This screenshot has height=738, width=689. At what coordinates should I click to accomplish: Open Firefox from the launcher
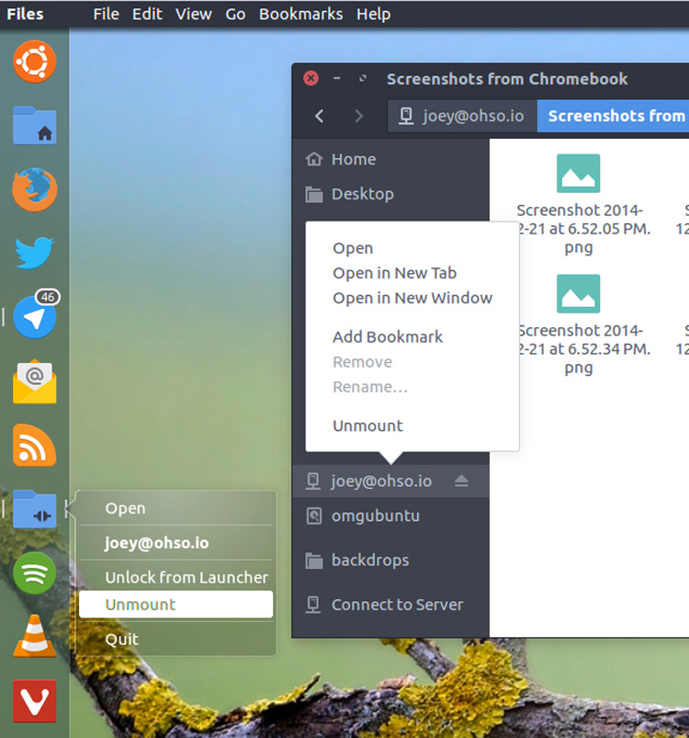click(x=35, y=190)
